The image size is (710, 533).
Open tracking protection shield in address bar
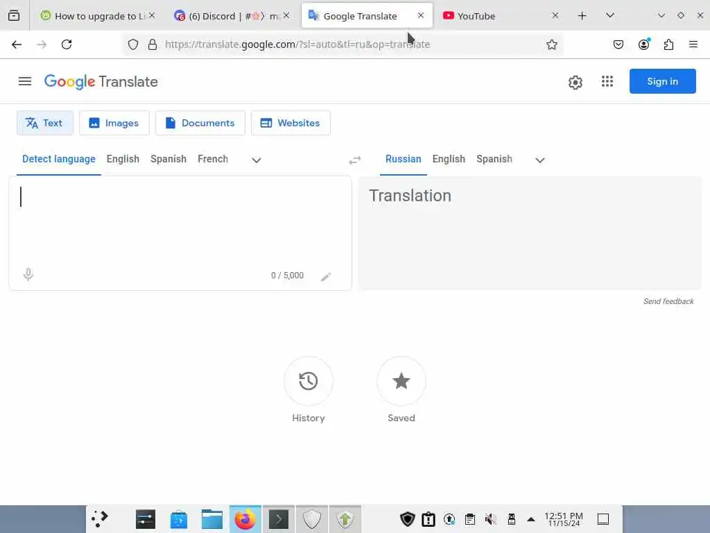tap(132, 44)
